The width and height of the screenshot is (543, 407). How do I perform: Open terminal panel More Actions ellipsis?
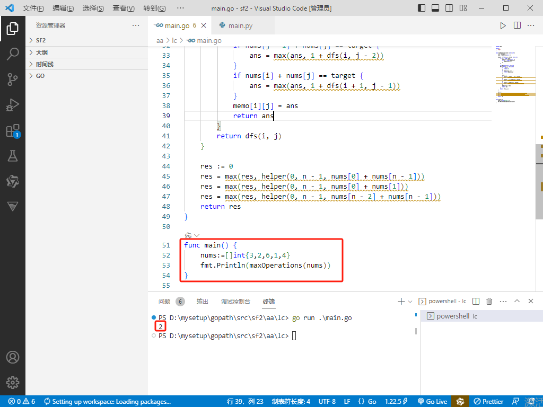pyautogui.click(x=503, y=302)
